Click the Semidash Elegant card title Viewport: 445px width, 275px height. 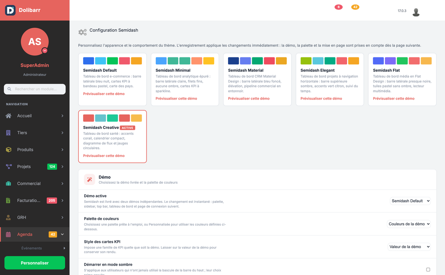(x=318, y=70)
